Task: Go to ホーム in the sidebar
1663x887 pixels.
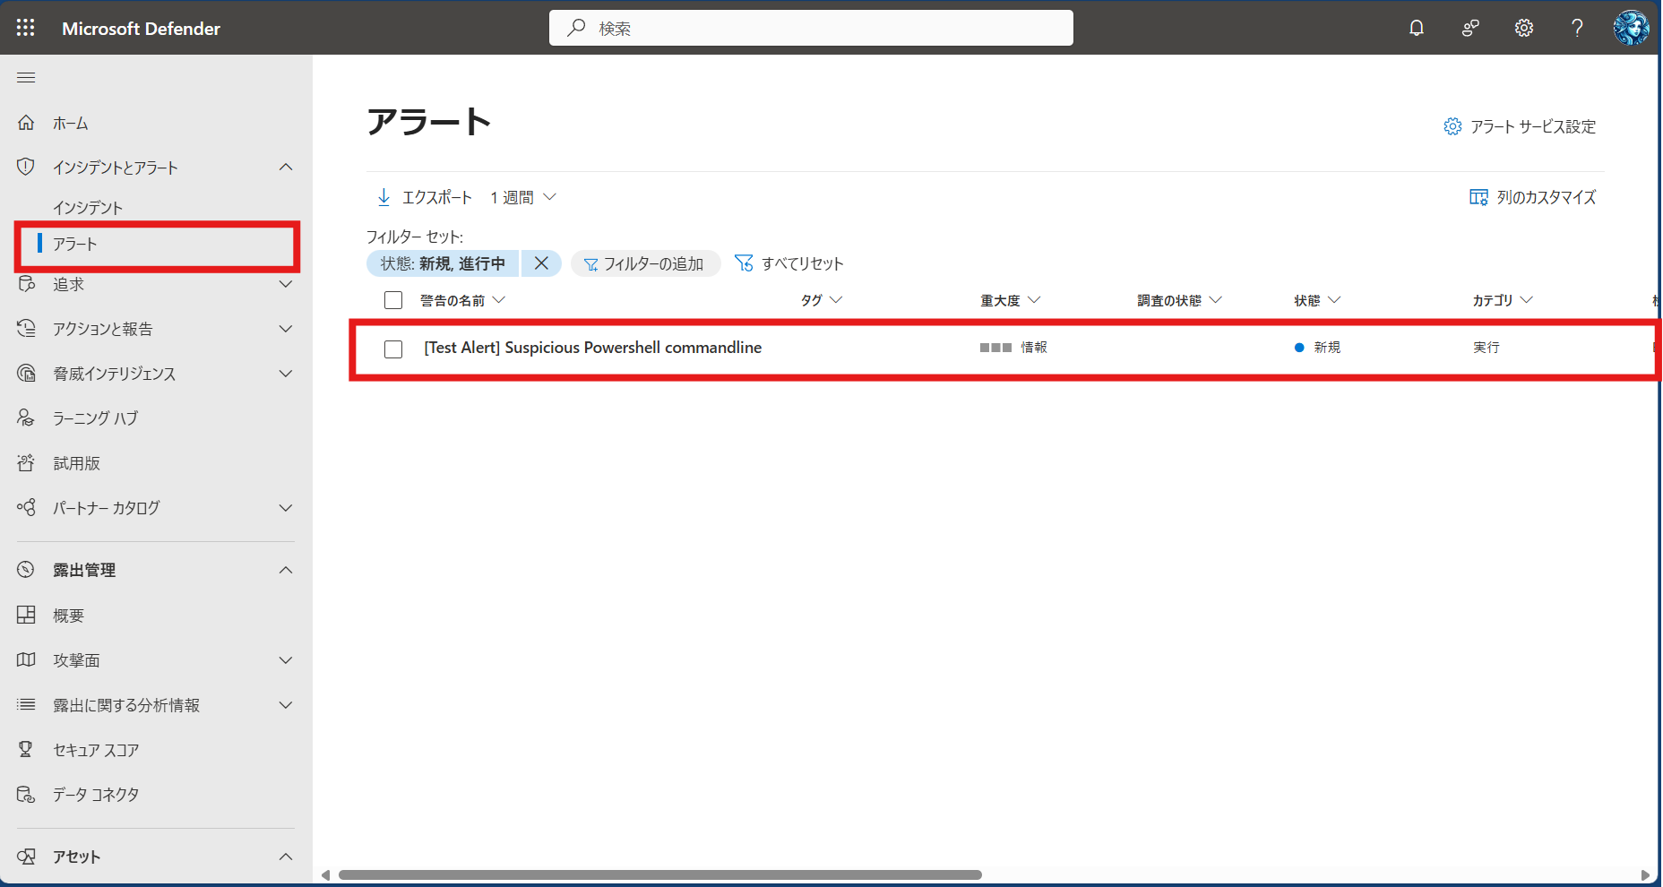Action: [70, 124]
